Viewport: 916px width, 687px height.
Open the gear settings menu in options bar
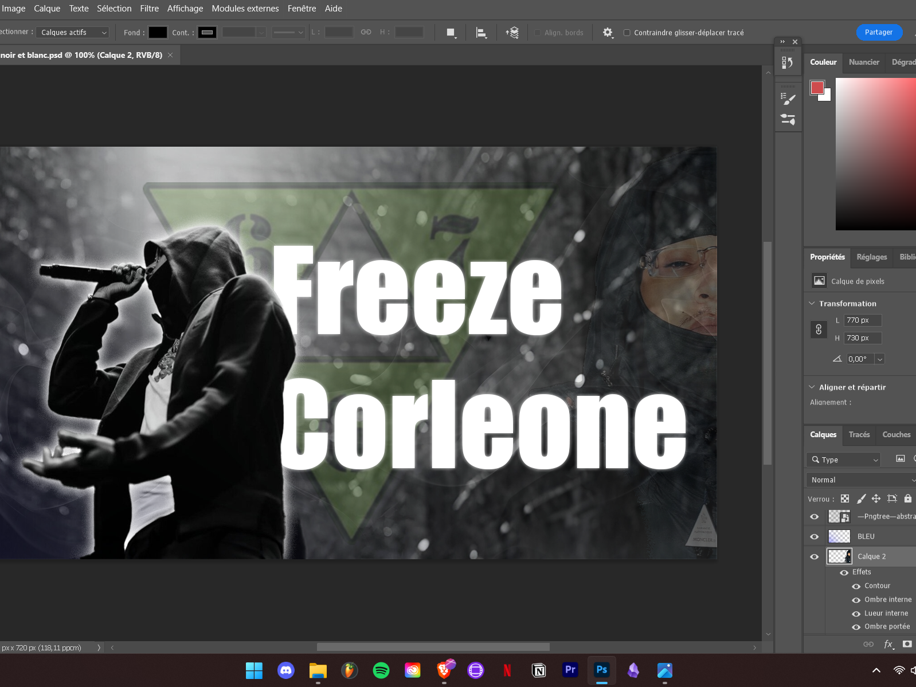(x=608, y=33)
